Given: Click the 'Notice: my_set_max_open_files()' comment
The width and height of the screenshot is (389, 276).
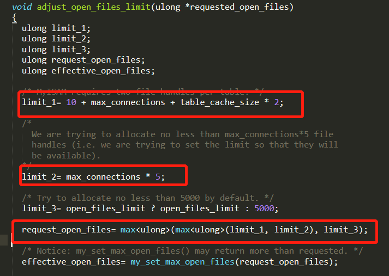Looking at the screenshot, I should coord(192,251).
